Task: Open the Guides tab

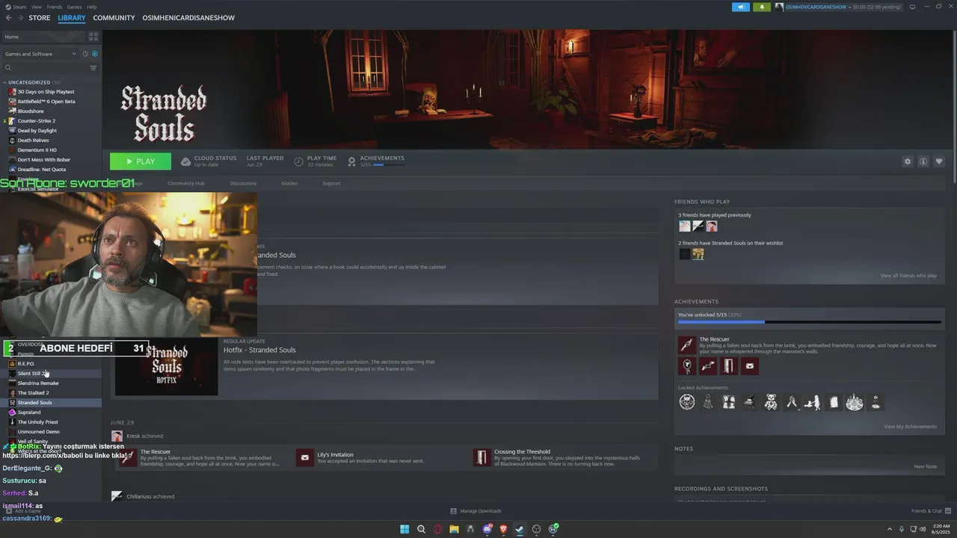Action: 289,183
